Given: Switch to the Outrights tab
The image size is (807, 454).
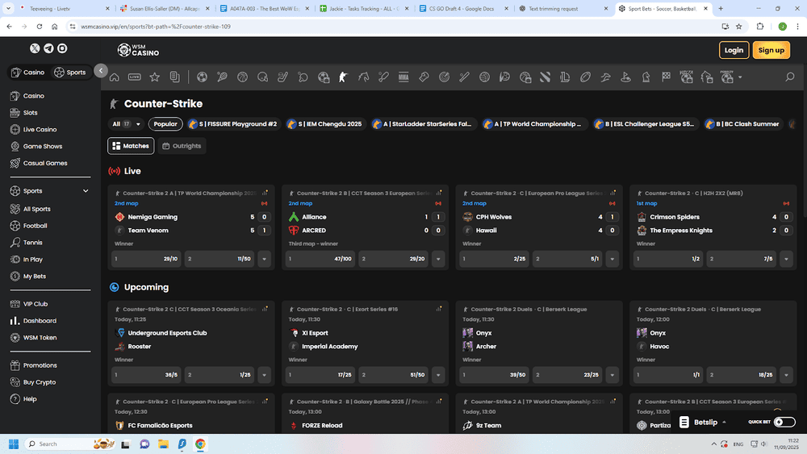Looking at the screenshot, I should (182, 146).
